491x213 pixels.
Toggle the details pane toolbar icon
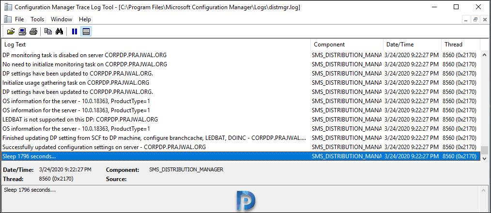(x=86, y=31)
